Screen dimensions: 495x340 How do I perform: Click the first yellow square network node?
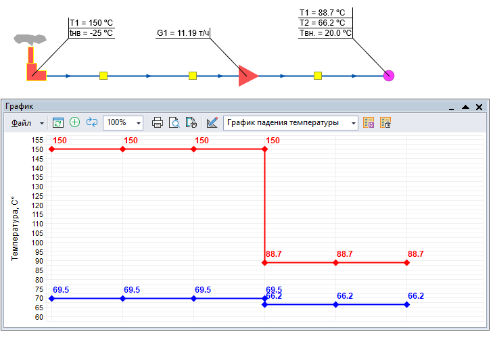pyautogui.click(x=103, y=76)
